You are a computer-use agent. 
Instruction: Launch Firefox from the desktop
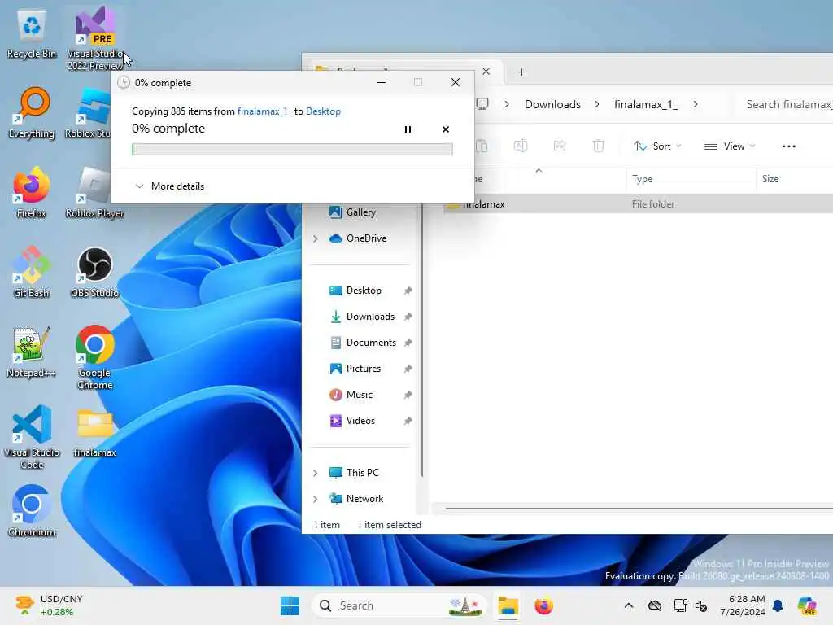click(32, 192)
